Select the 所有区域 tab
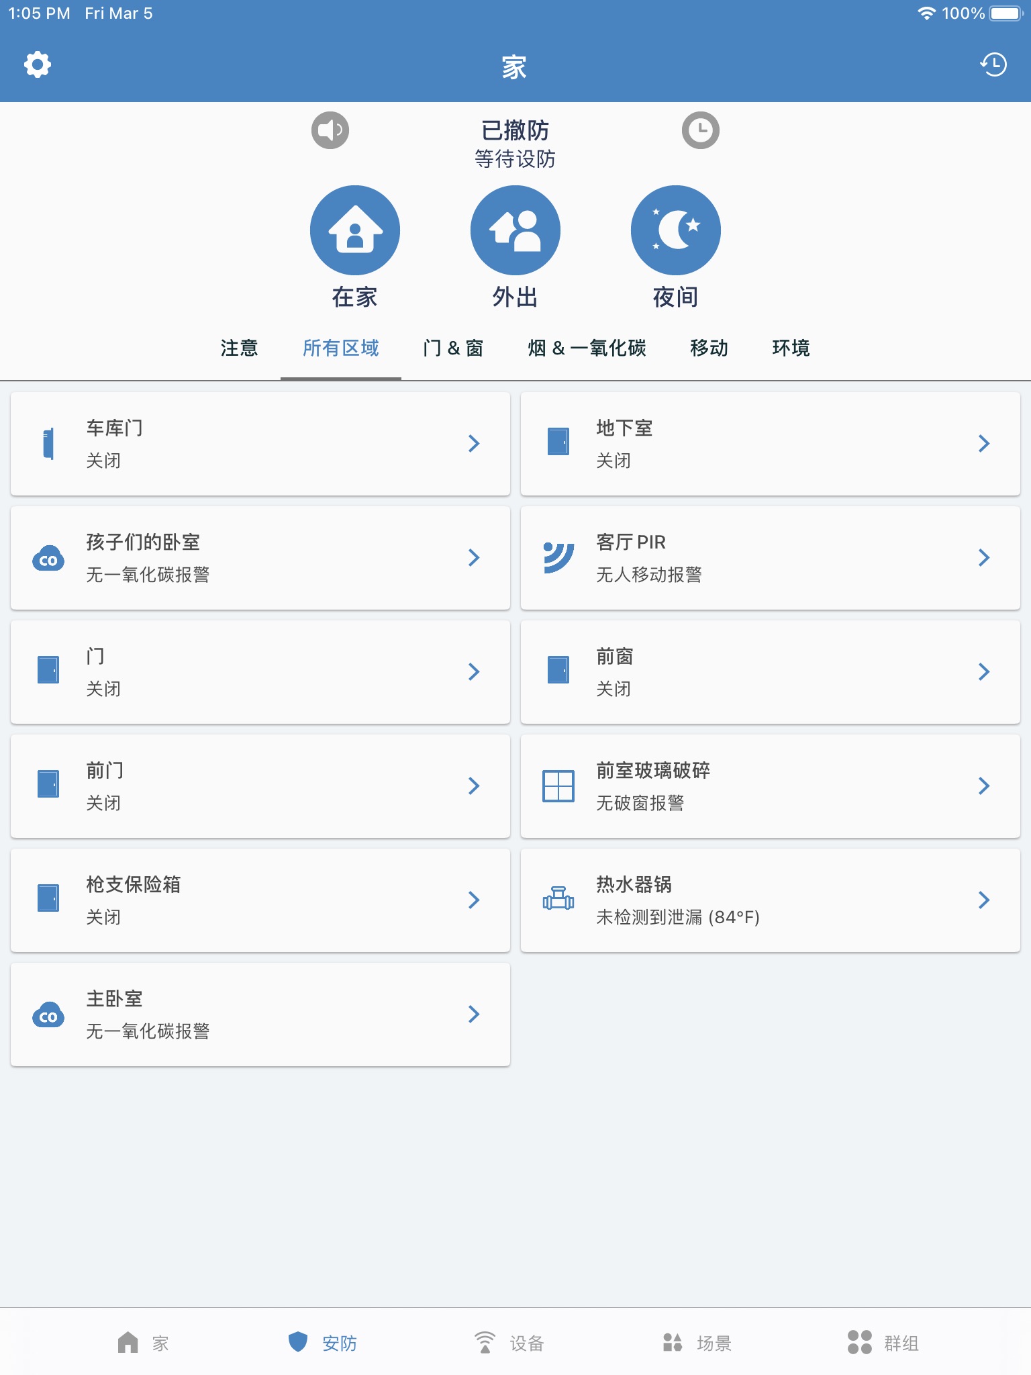This screenshot has width=1031, height=1375. click(x=341, y=348)
